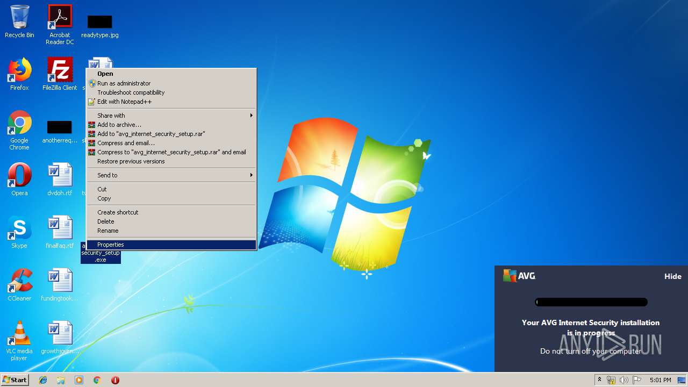The width and height of the screenshot is (688, 387).
Task: Select the readytype.jpg file on desktop
Action: 100,26
